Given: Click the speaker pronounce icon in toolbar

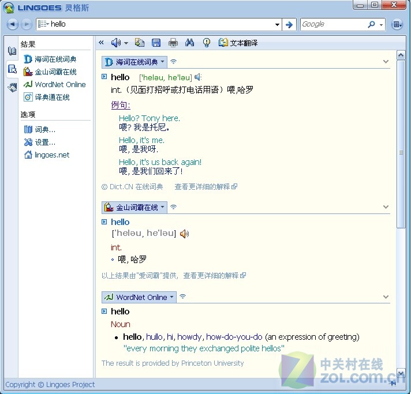Looking at the screenshot, I should 116,43.
